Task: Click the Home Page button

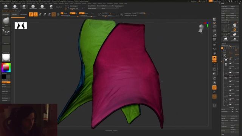Action: tap(6, 14)
